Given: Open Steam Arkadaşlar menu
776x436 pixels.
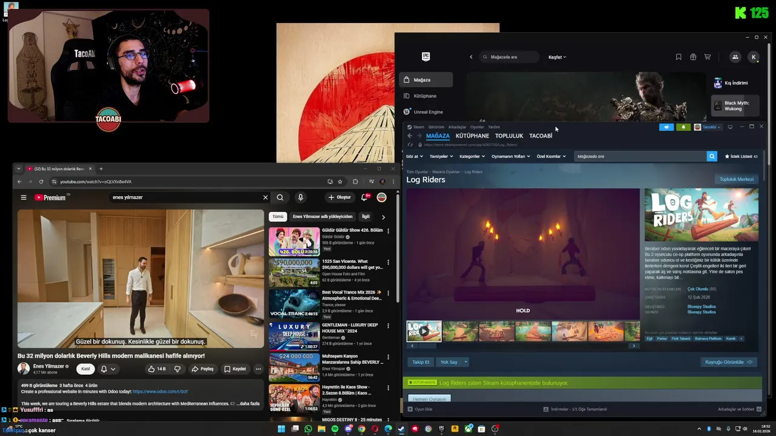Looking at the screenshot, I should [x=457, y=127].
